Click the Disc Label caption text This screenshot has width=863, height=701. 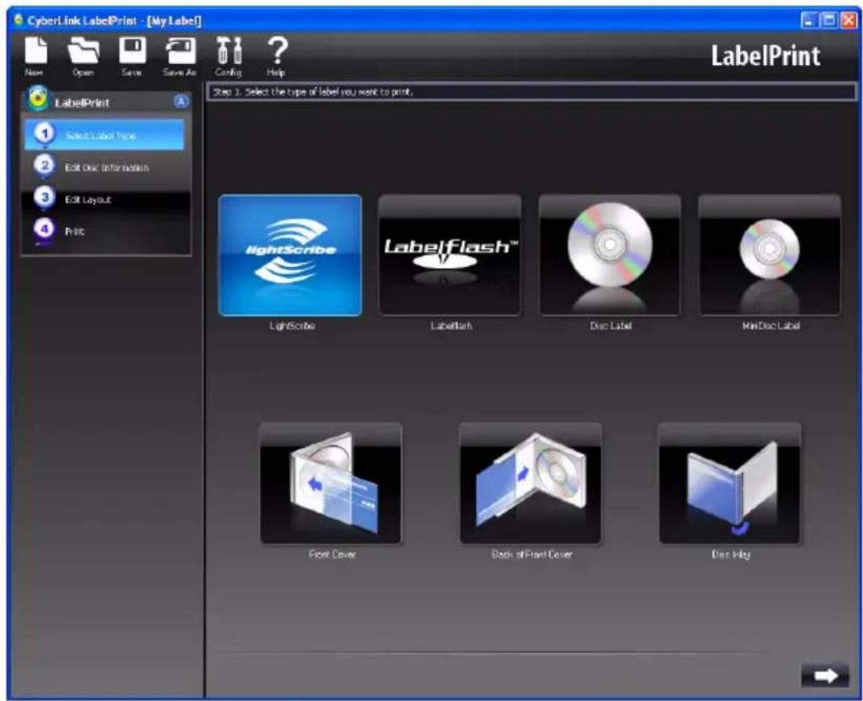click(611, 326)
